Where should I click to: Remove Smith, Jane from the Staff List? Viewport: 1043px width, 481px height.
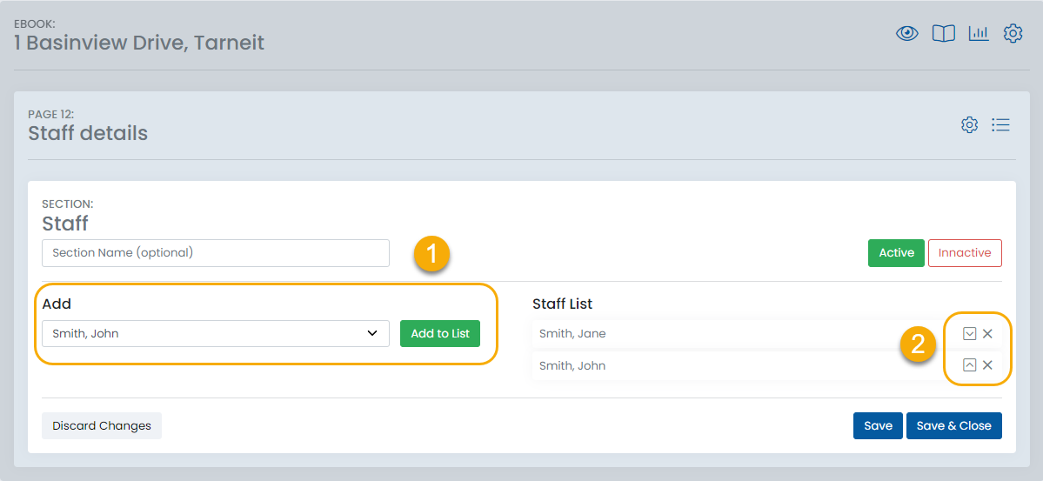(987, 334)
